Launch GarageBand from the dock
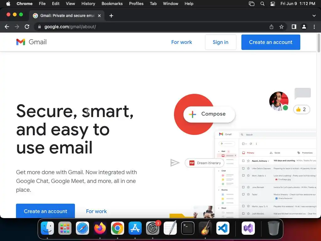Viewport: 321px width, 241px height. 205,228
